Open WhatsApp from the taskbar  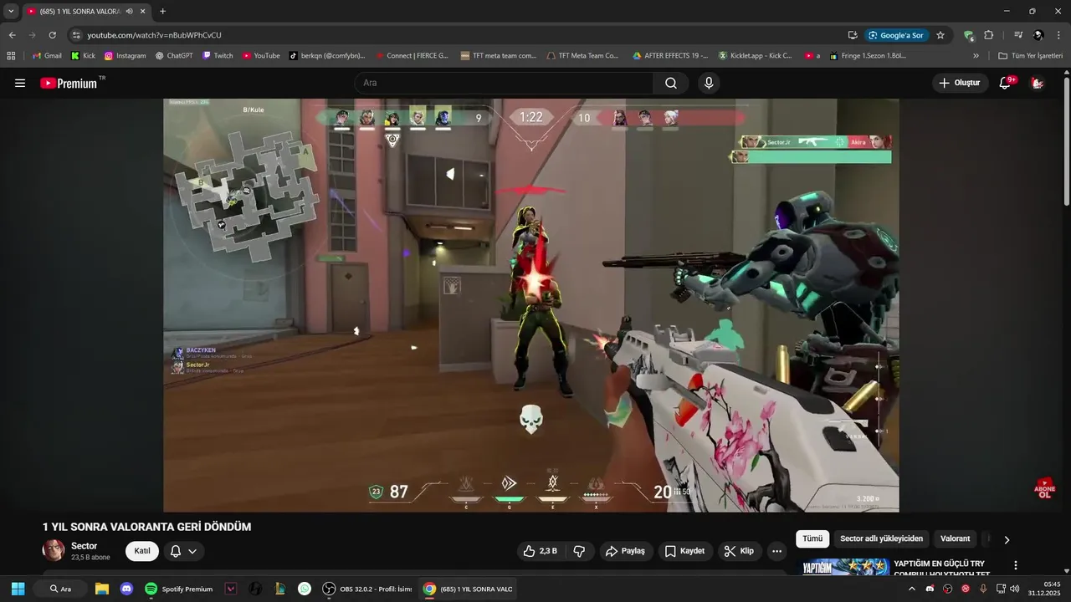pos(305,589)
